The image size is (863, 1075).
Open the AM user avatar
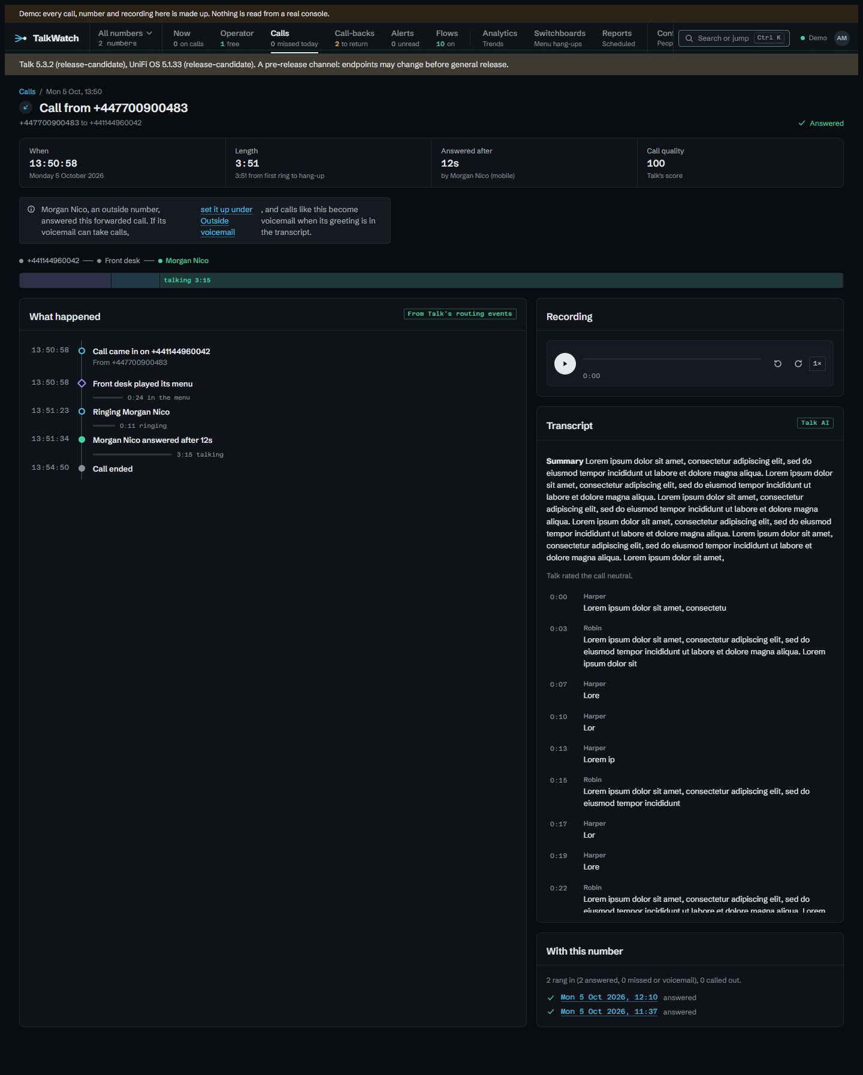coord(842,38)
